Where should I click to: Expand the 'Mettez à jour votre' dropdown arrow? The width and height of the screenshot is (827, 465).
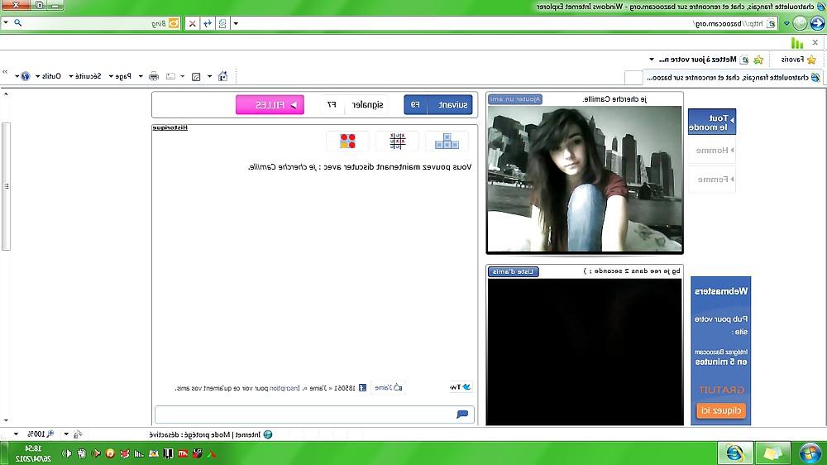[x=652, y=60]
